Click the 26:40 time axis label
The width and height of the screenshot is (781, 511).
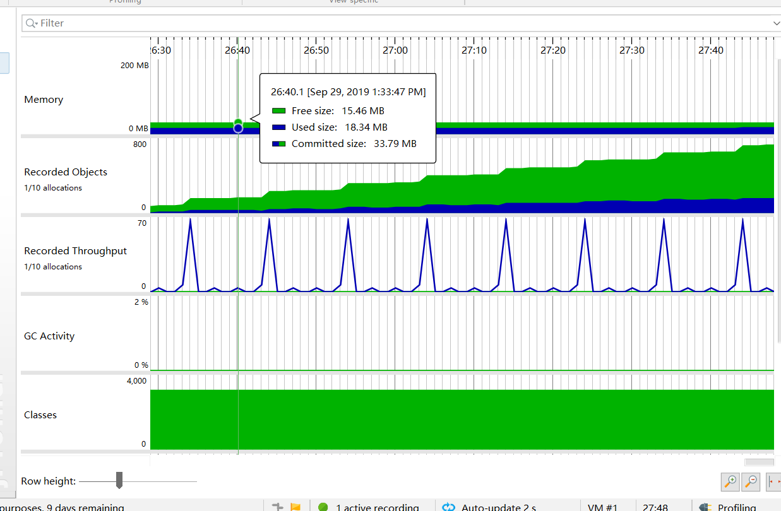point(237,50)
